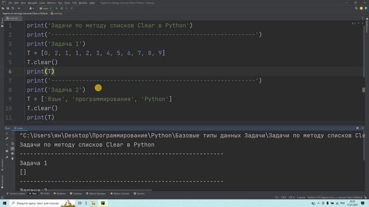Screen dimensions: 369x207
Task: Open the Navigate menu
Action: pos(32,3)
